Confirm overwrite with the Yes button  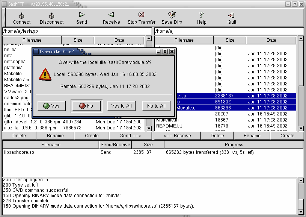coord(51,106)
